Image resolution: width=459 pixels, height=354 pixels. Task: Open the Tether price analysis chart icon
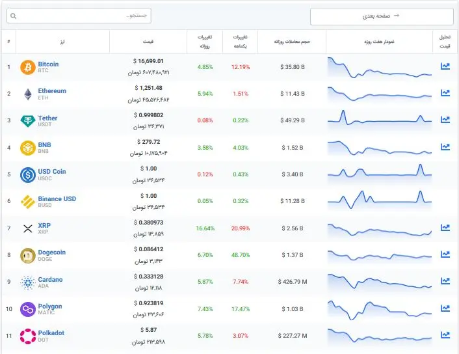coord(445,120)
